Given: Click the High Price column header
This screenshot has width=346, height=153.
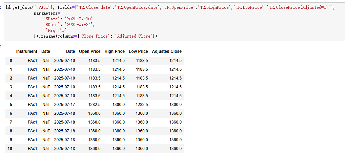Looking at the screenshot, I should click(x=115, y=51).
